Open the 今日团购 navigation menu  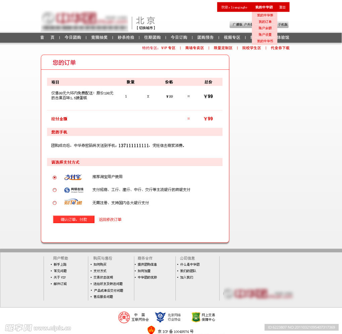point(72,38)
